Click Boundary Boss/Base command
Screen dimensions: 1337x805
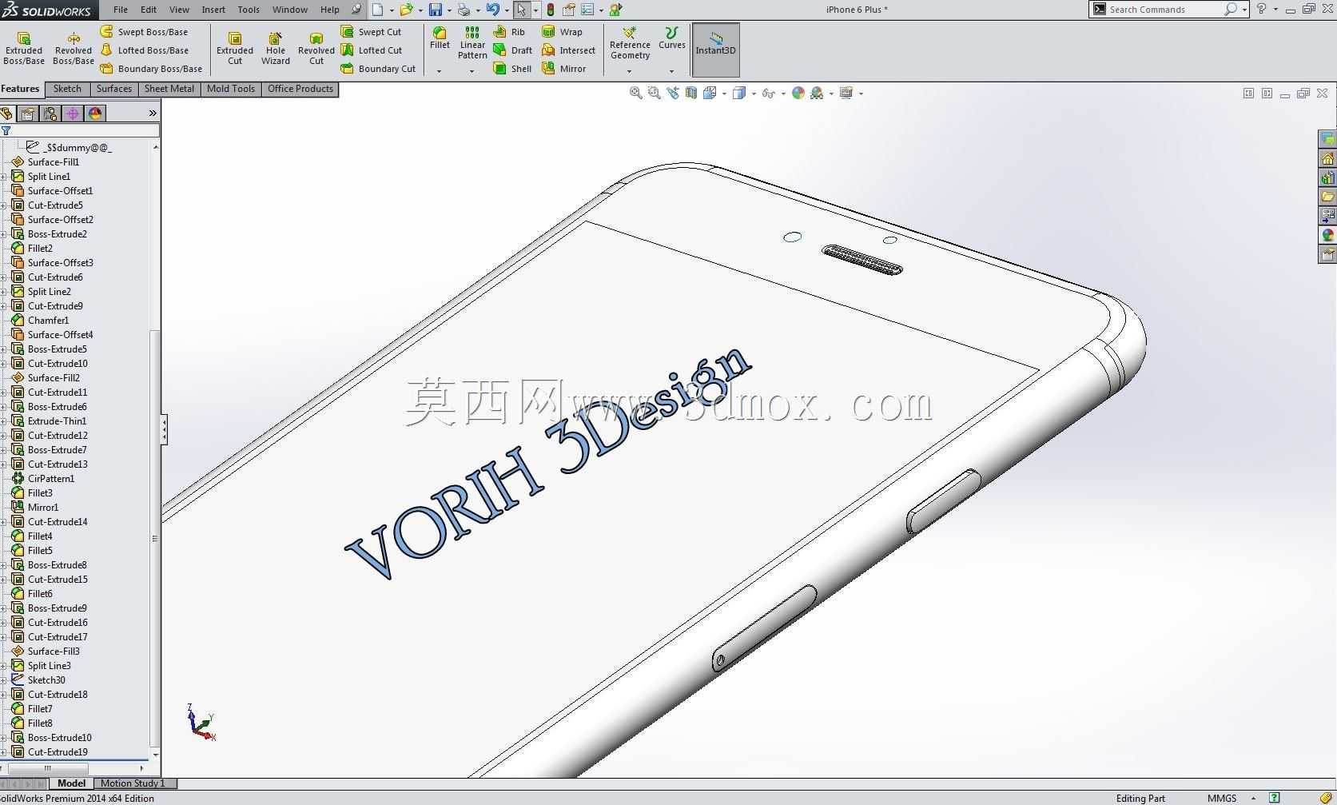(151, 68)
